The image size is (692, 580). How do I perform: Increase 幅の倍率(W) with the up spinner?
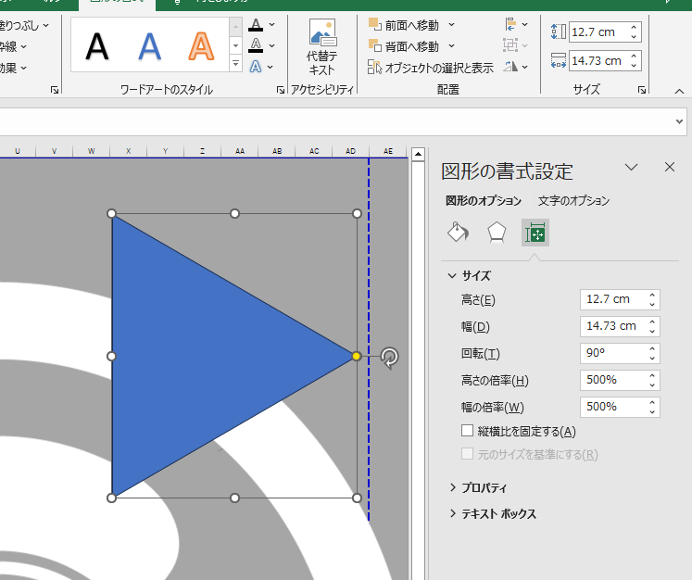pyautogui.click(x=652, y=402)
